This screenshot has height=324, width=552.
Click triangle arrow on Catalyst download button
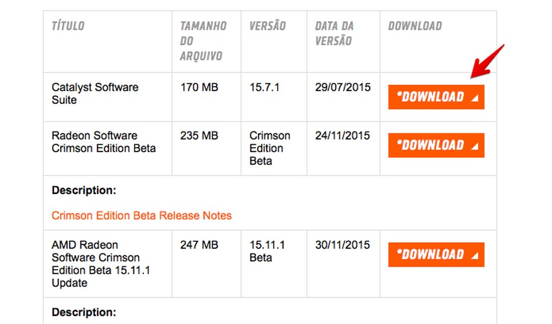point(475,98)
